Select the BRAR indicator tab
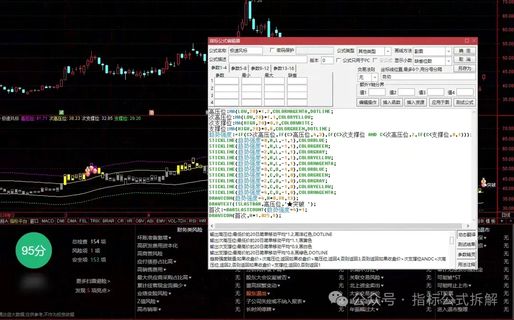Screen dimensions: 514x320 pos(108,221)
